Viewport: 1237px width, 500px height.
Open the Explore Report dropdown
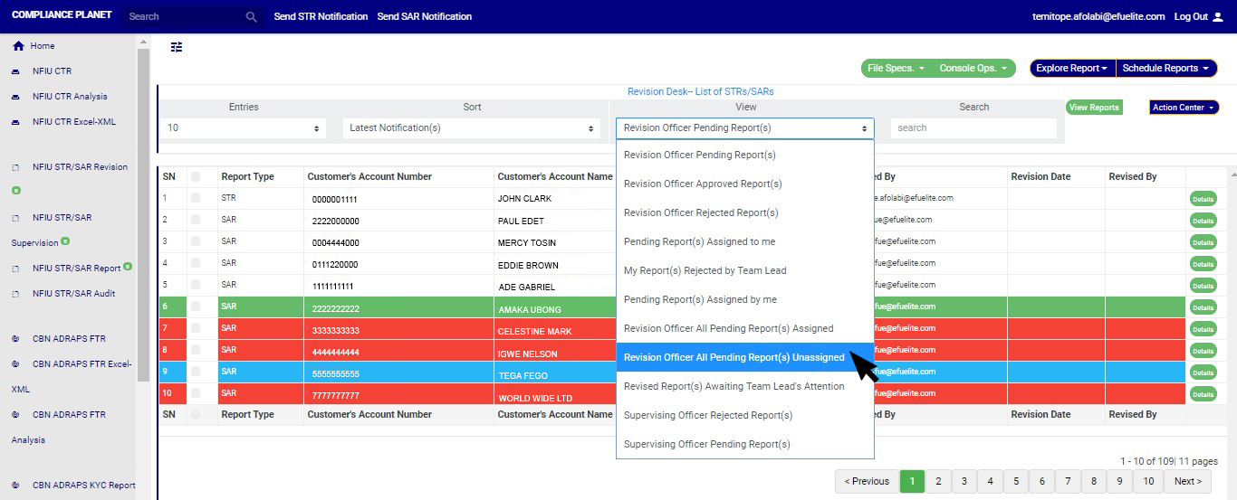tap(1072, 69)
